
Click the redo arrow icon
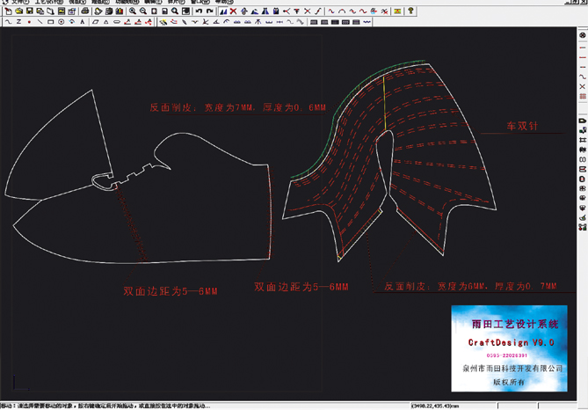[x=210, y=11]
